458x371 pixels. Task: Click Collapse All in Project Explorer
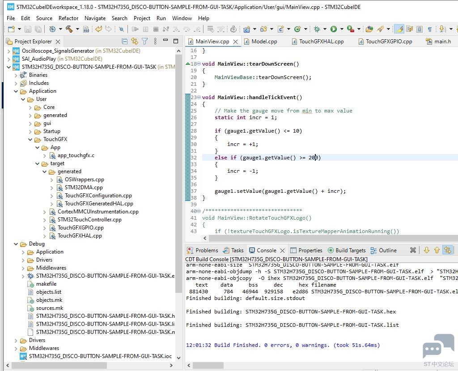coord(125,41)
